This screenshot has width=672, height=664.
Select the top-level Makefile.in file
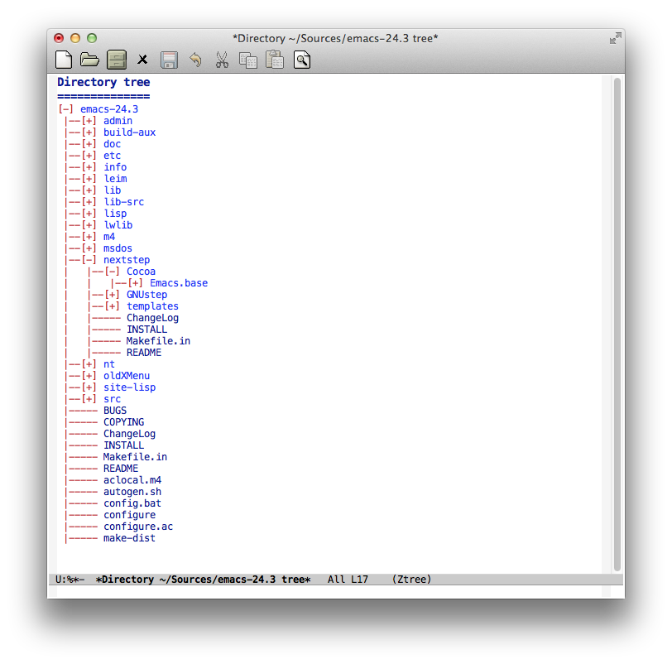[135, 456]
